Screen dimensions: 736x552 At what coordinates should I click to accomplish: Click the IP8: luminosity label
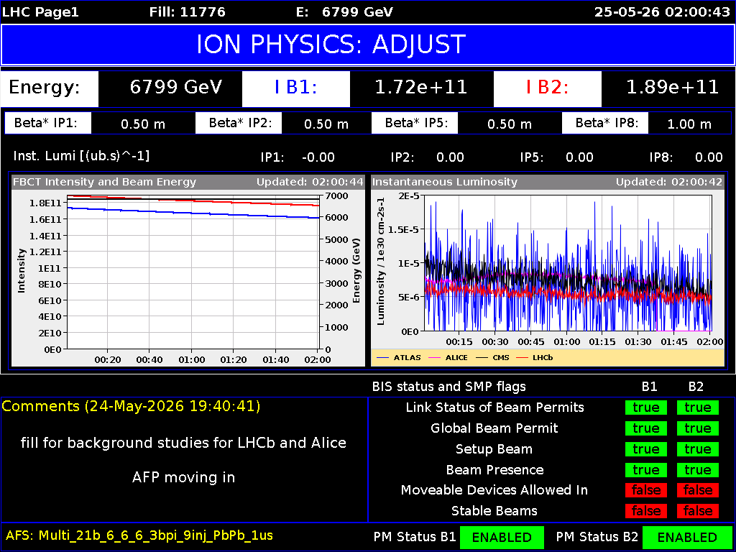tap(661, 157)
